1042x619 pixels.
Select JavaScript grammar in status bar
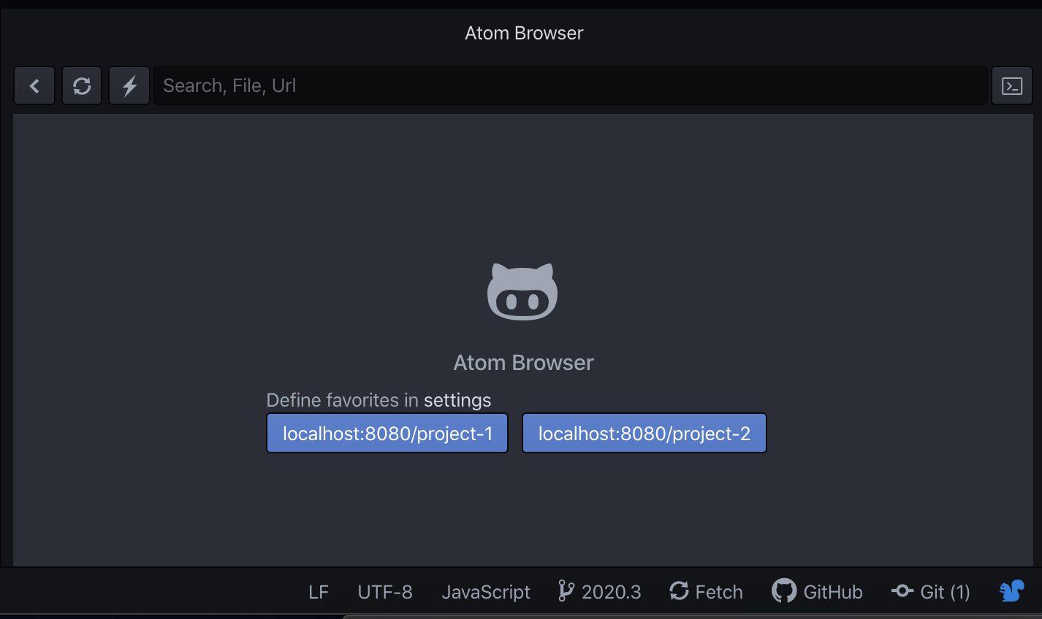tap(486, 592)
